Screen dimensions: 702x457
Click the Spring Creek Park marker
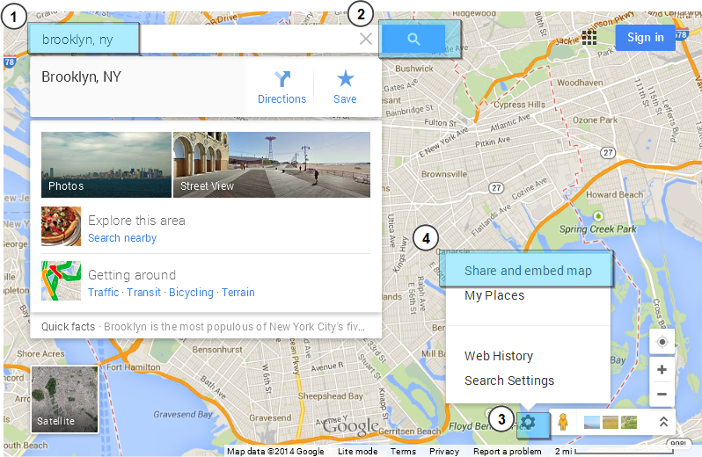pos(597,216)
